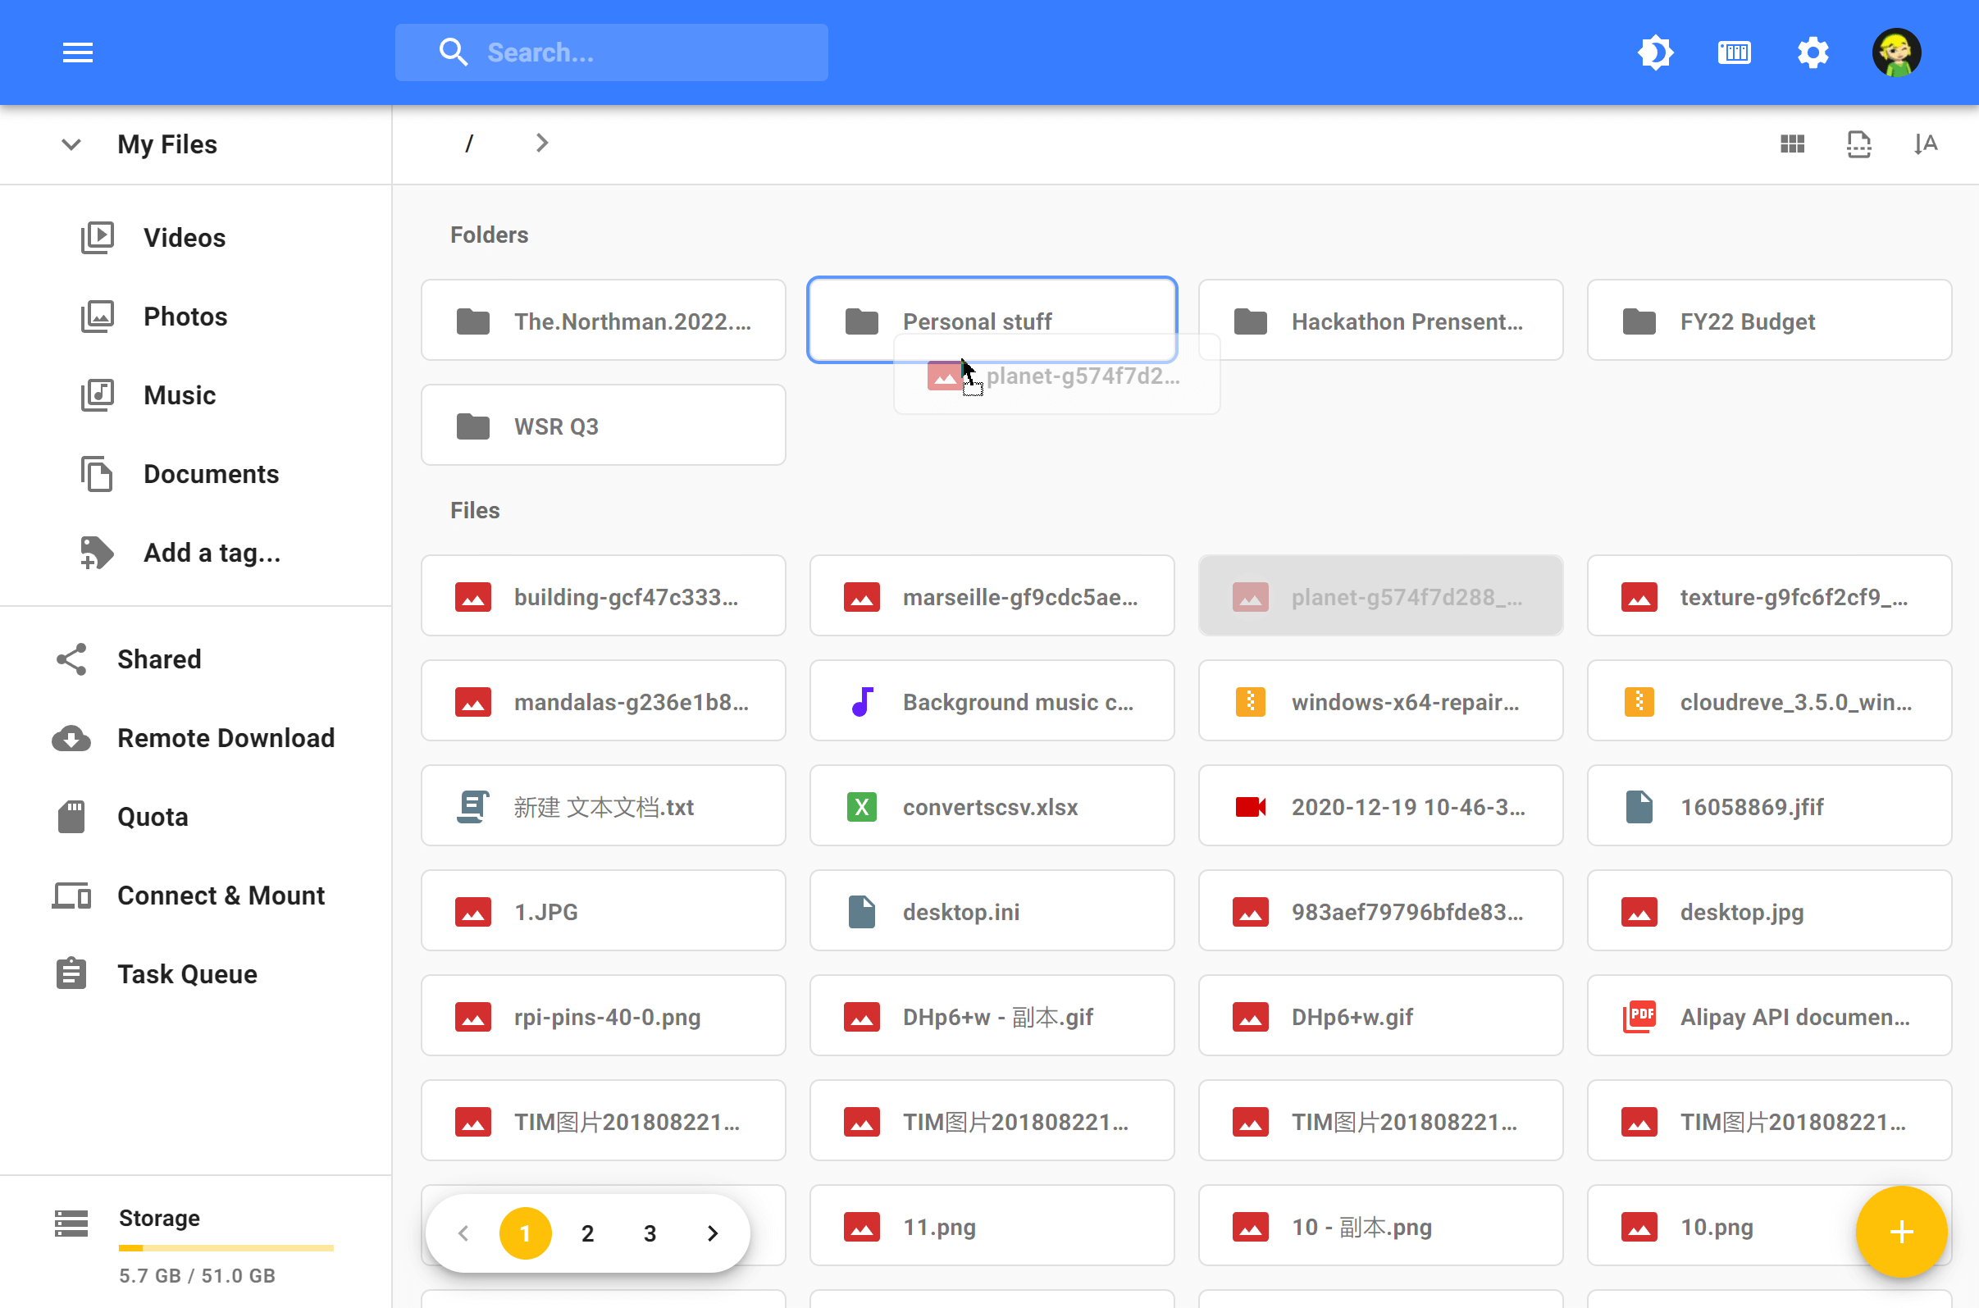1979x1308 pixels.
Task: Click page 3 in pagination controls
Action: click(x=650, y=1233)
